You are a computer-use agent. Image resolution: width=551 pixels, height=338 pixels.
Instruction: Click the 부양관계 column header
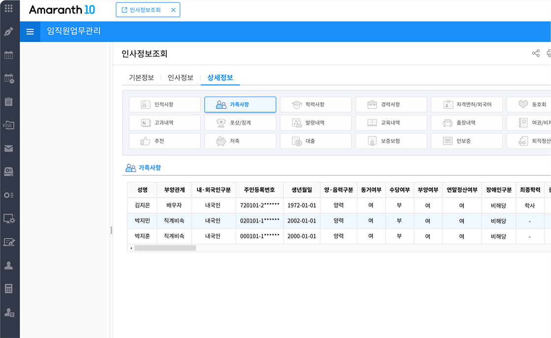[174, 190]
